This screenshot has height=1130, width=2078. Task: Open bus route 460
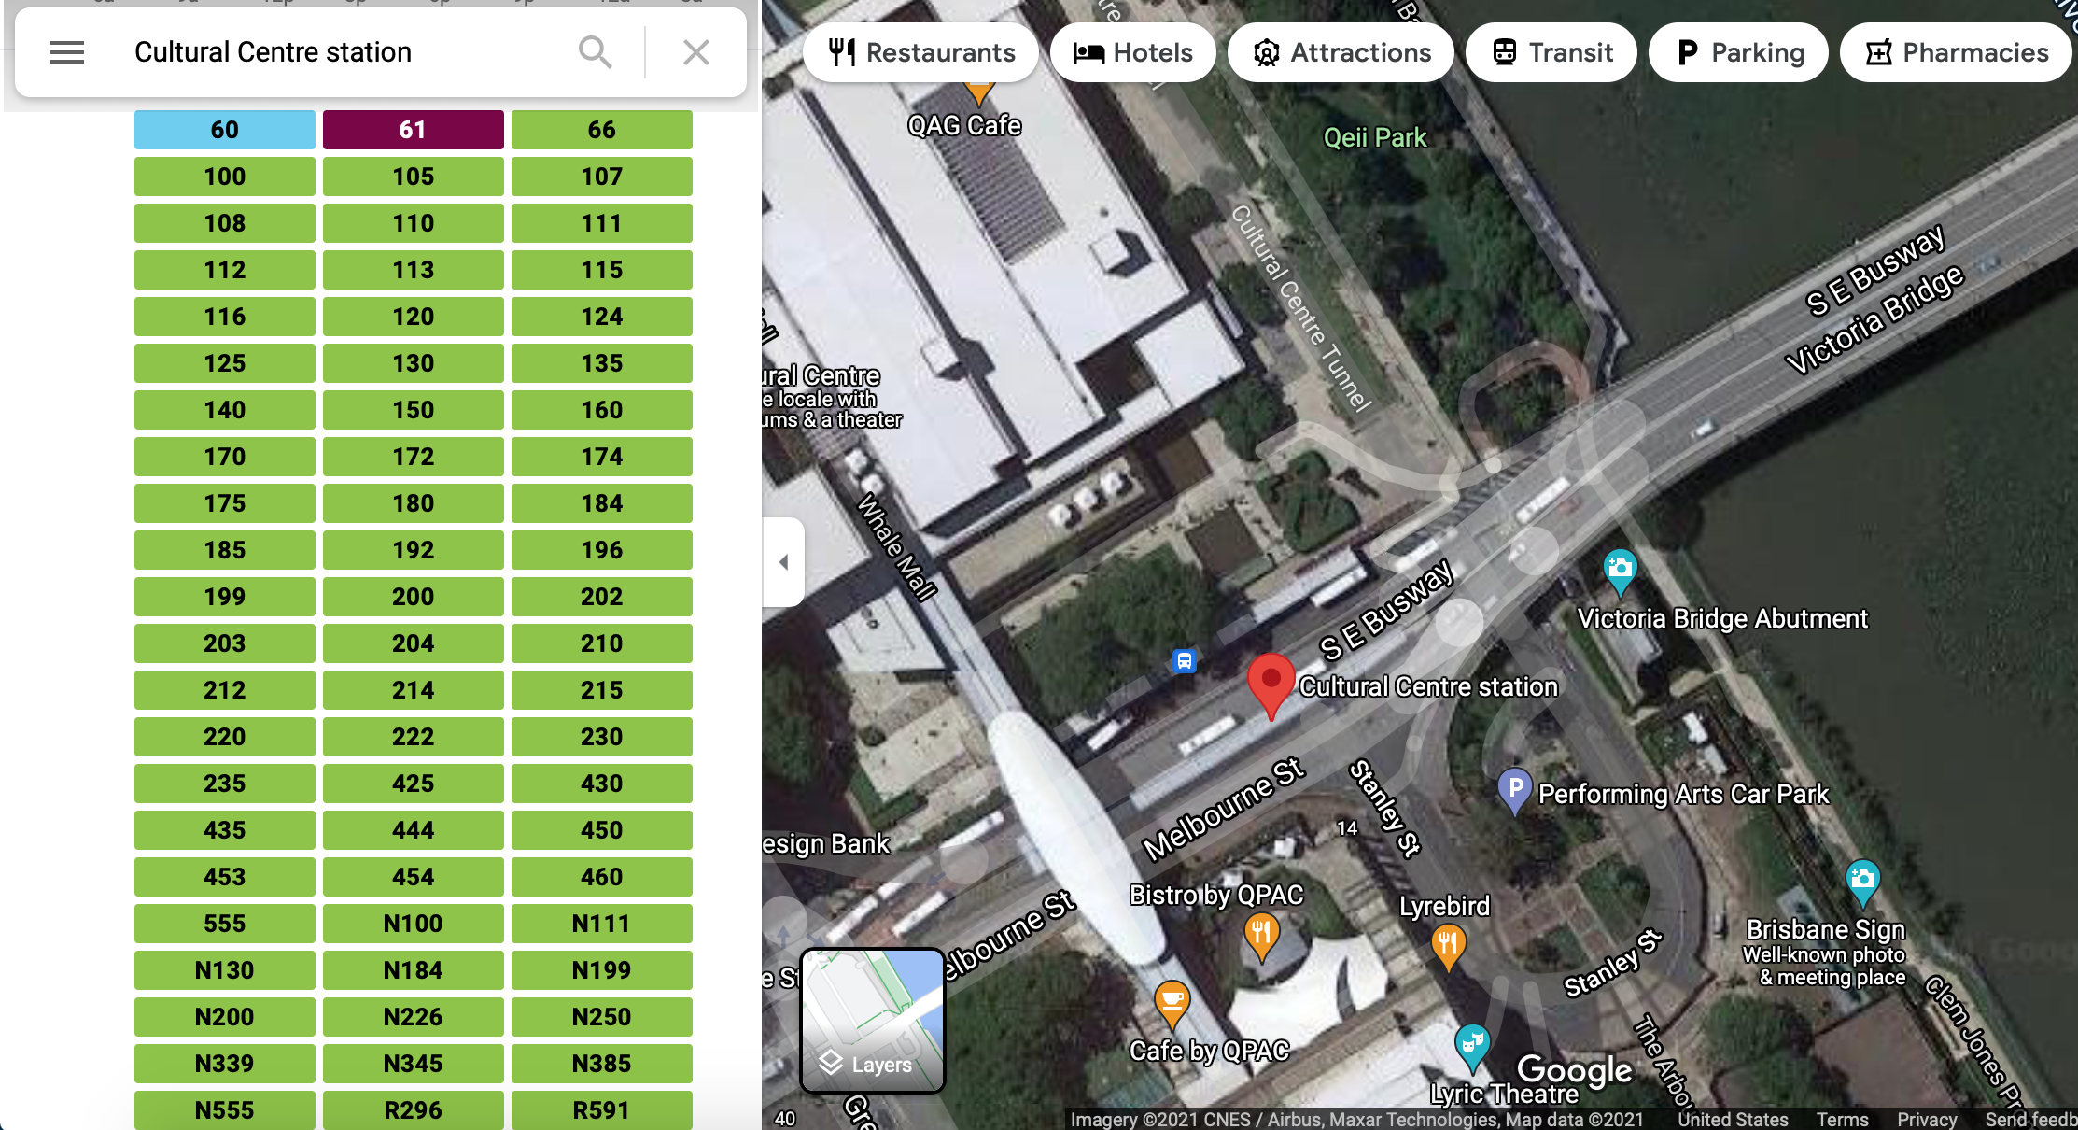[x=602, y=877]
